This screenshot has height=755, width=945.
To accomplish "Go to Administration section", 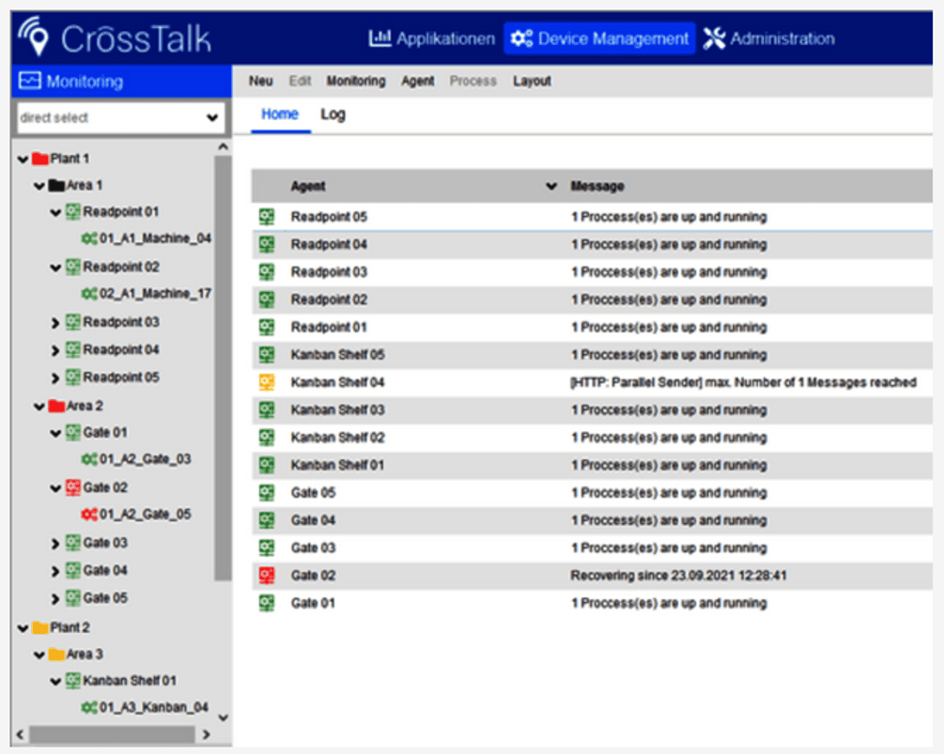I will point(768,39).
